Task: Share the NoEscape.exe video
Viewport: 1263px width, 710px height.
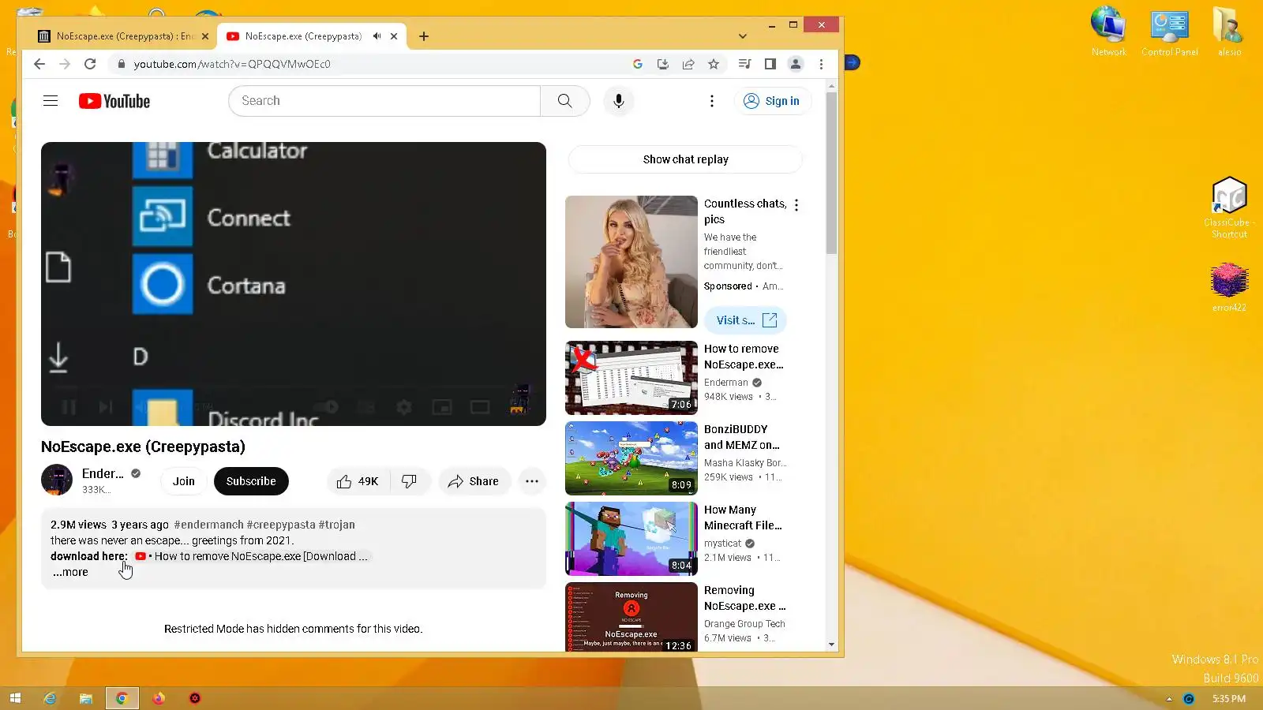Action: [x=474, y=481]
